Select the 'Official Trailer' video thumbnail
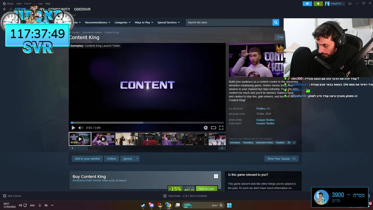Viewport: 373px width, 210px height. (103, 139)
